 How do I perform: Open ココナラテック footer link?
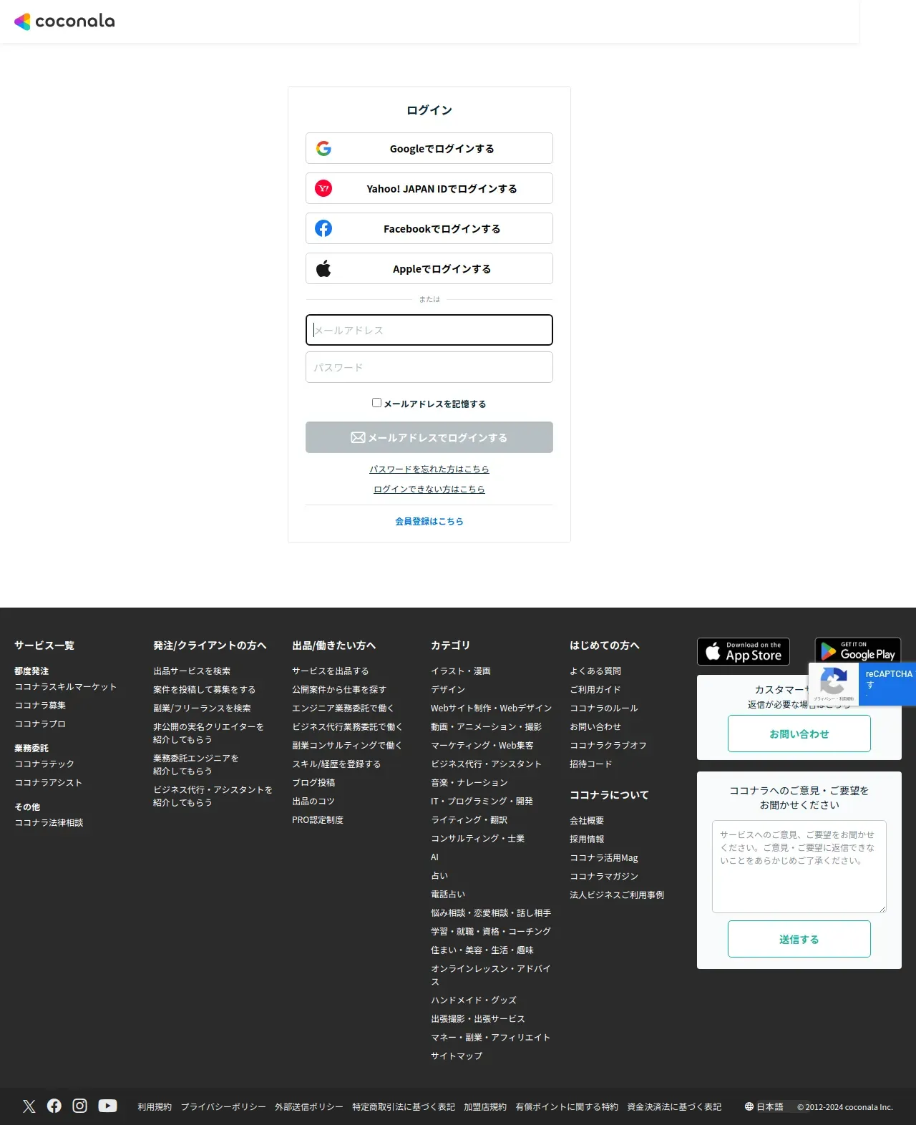44,764
